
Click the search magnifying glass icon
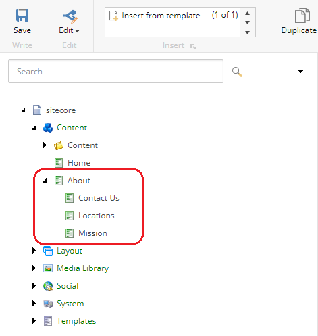(x=237, y=72)
